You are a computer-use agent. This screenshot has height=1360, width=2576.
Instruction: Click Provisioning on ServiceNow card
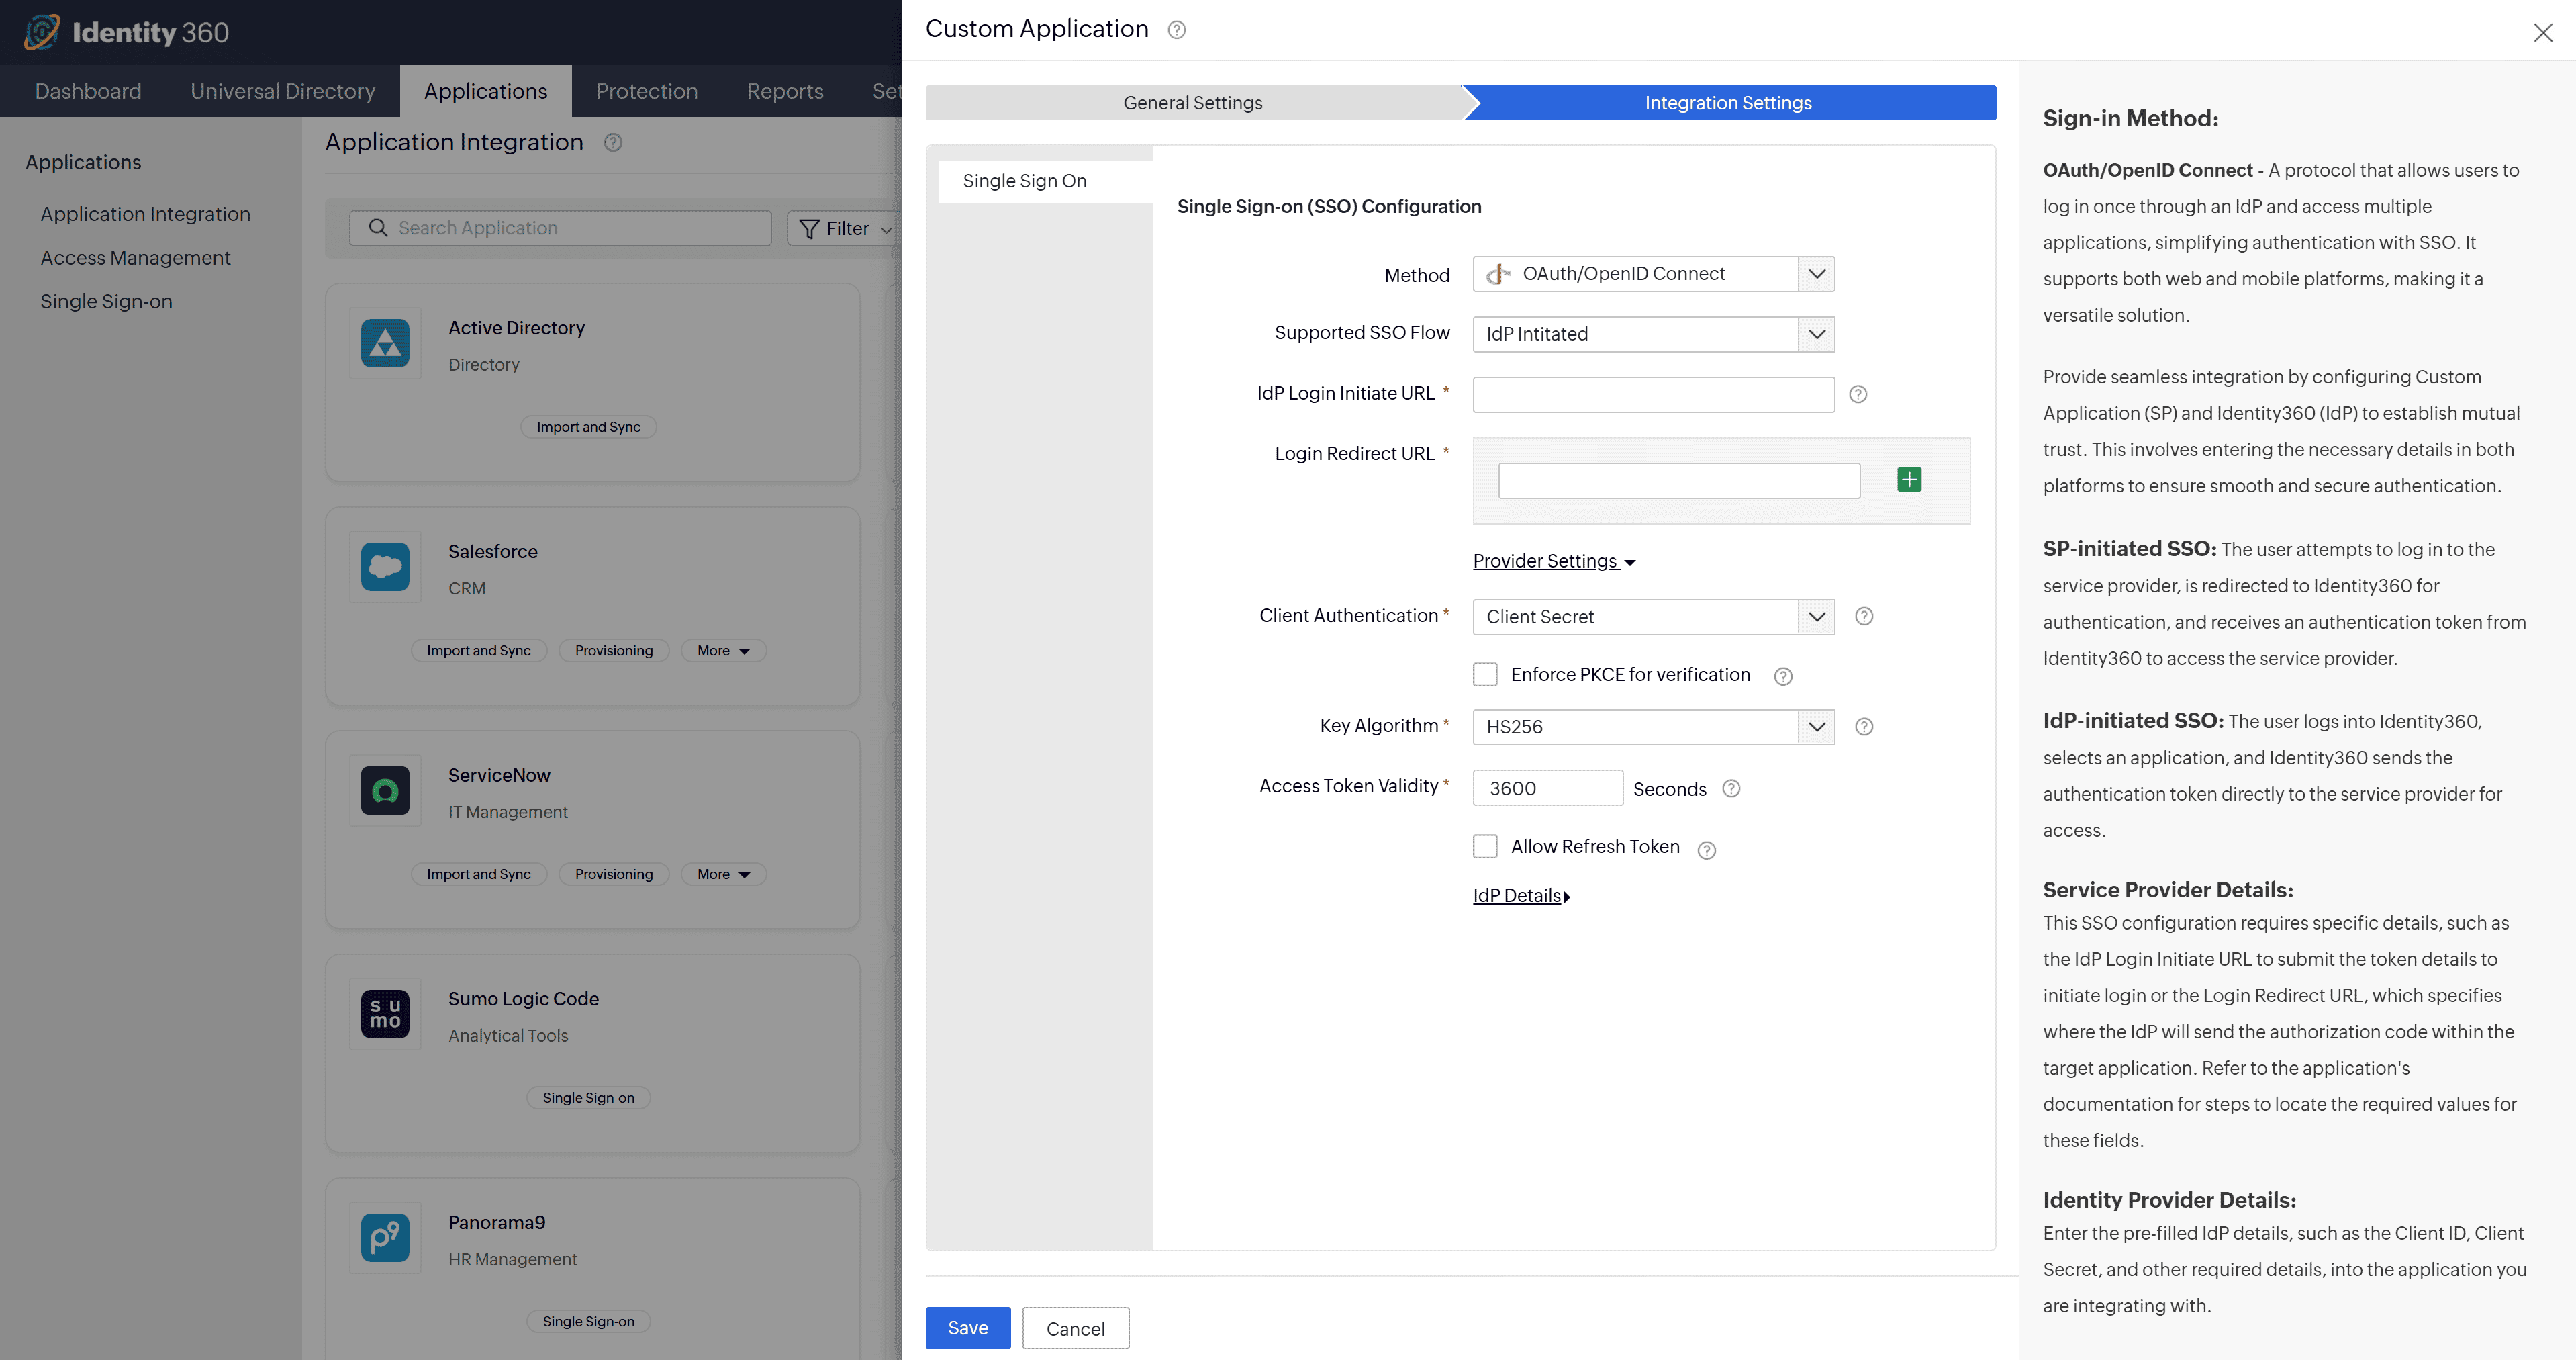pyautogui.click(x=614, y=874)
